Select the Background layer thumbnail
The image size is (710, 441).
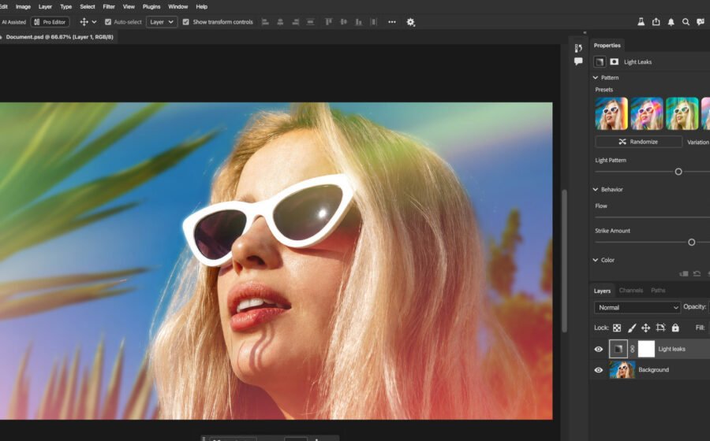(622, 369)
